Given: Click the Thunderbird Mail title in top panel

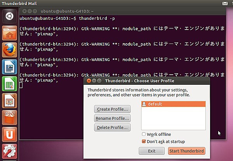Looking at the screenshot, I should [19, 3].
